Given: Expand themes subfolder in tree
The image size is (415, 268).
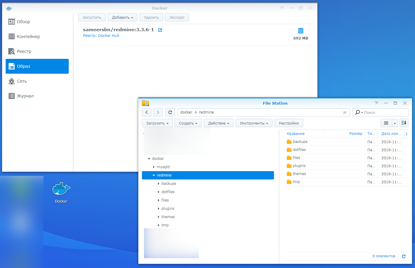Looking at the screenshot, I should click(x=159, y=217).
